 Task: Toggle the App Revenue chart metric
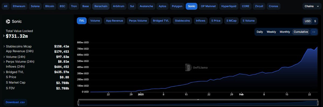tap(114, 21)
